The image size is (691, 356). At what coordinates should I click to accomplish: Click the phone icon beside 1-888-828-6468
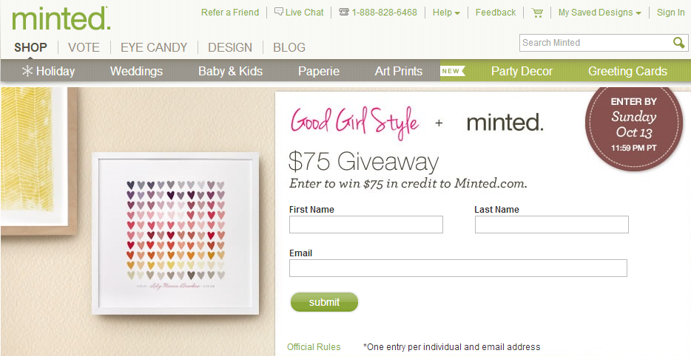point(344,13)
